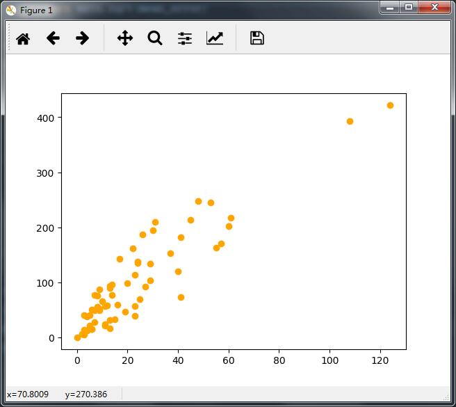Screen dimensions: 456x407
Task: Click the Figure 1 window title text
Action: click(x=36, y=10)
